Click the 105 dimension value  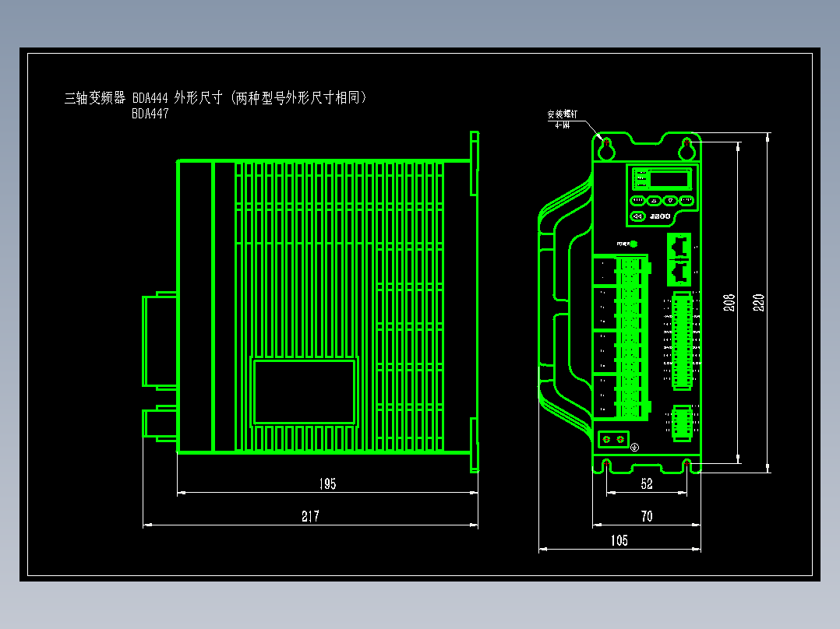619,540
